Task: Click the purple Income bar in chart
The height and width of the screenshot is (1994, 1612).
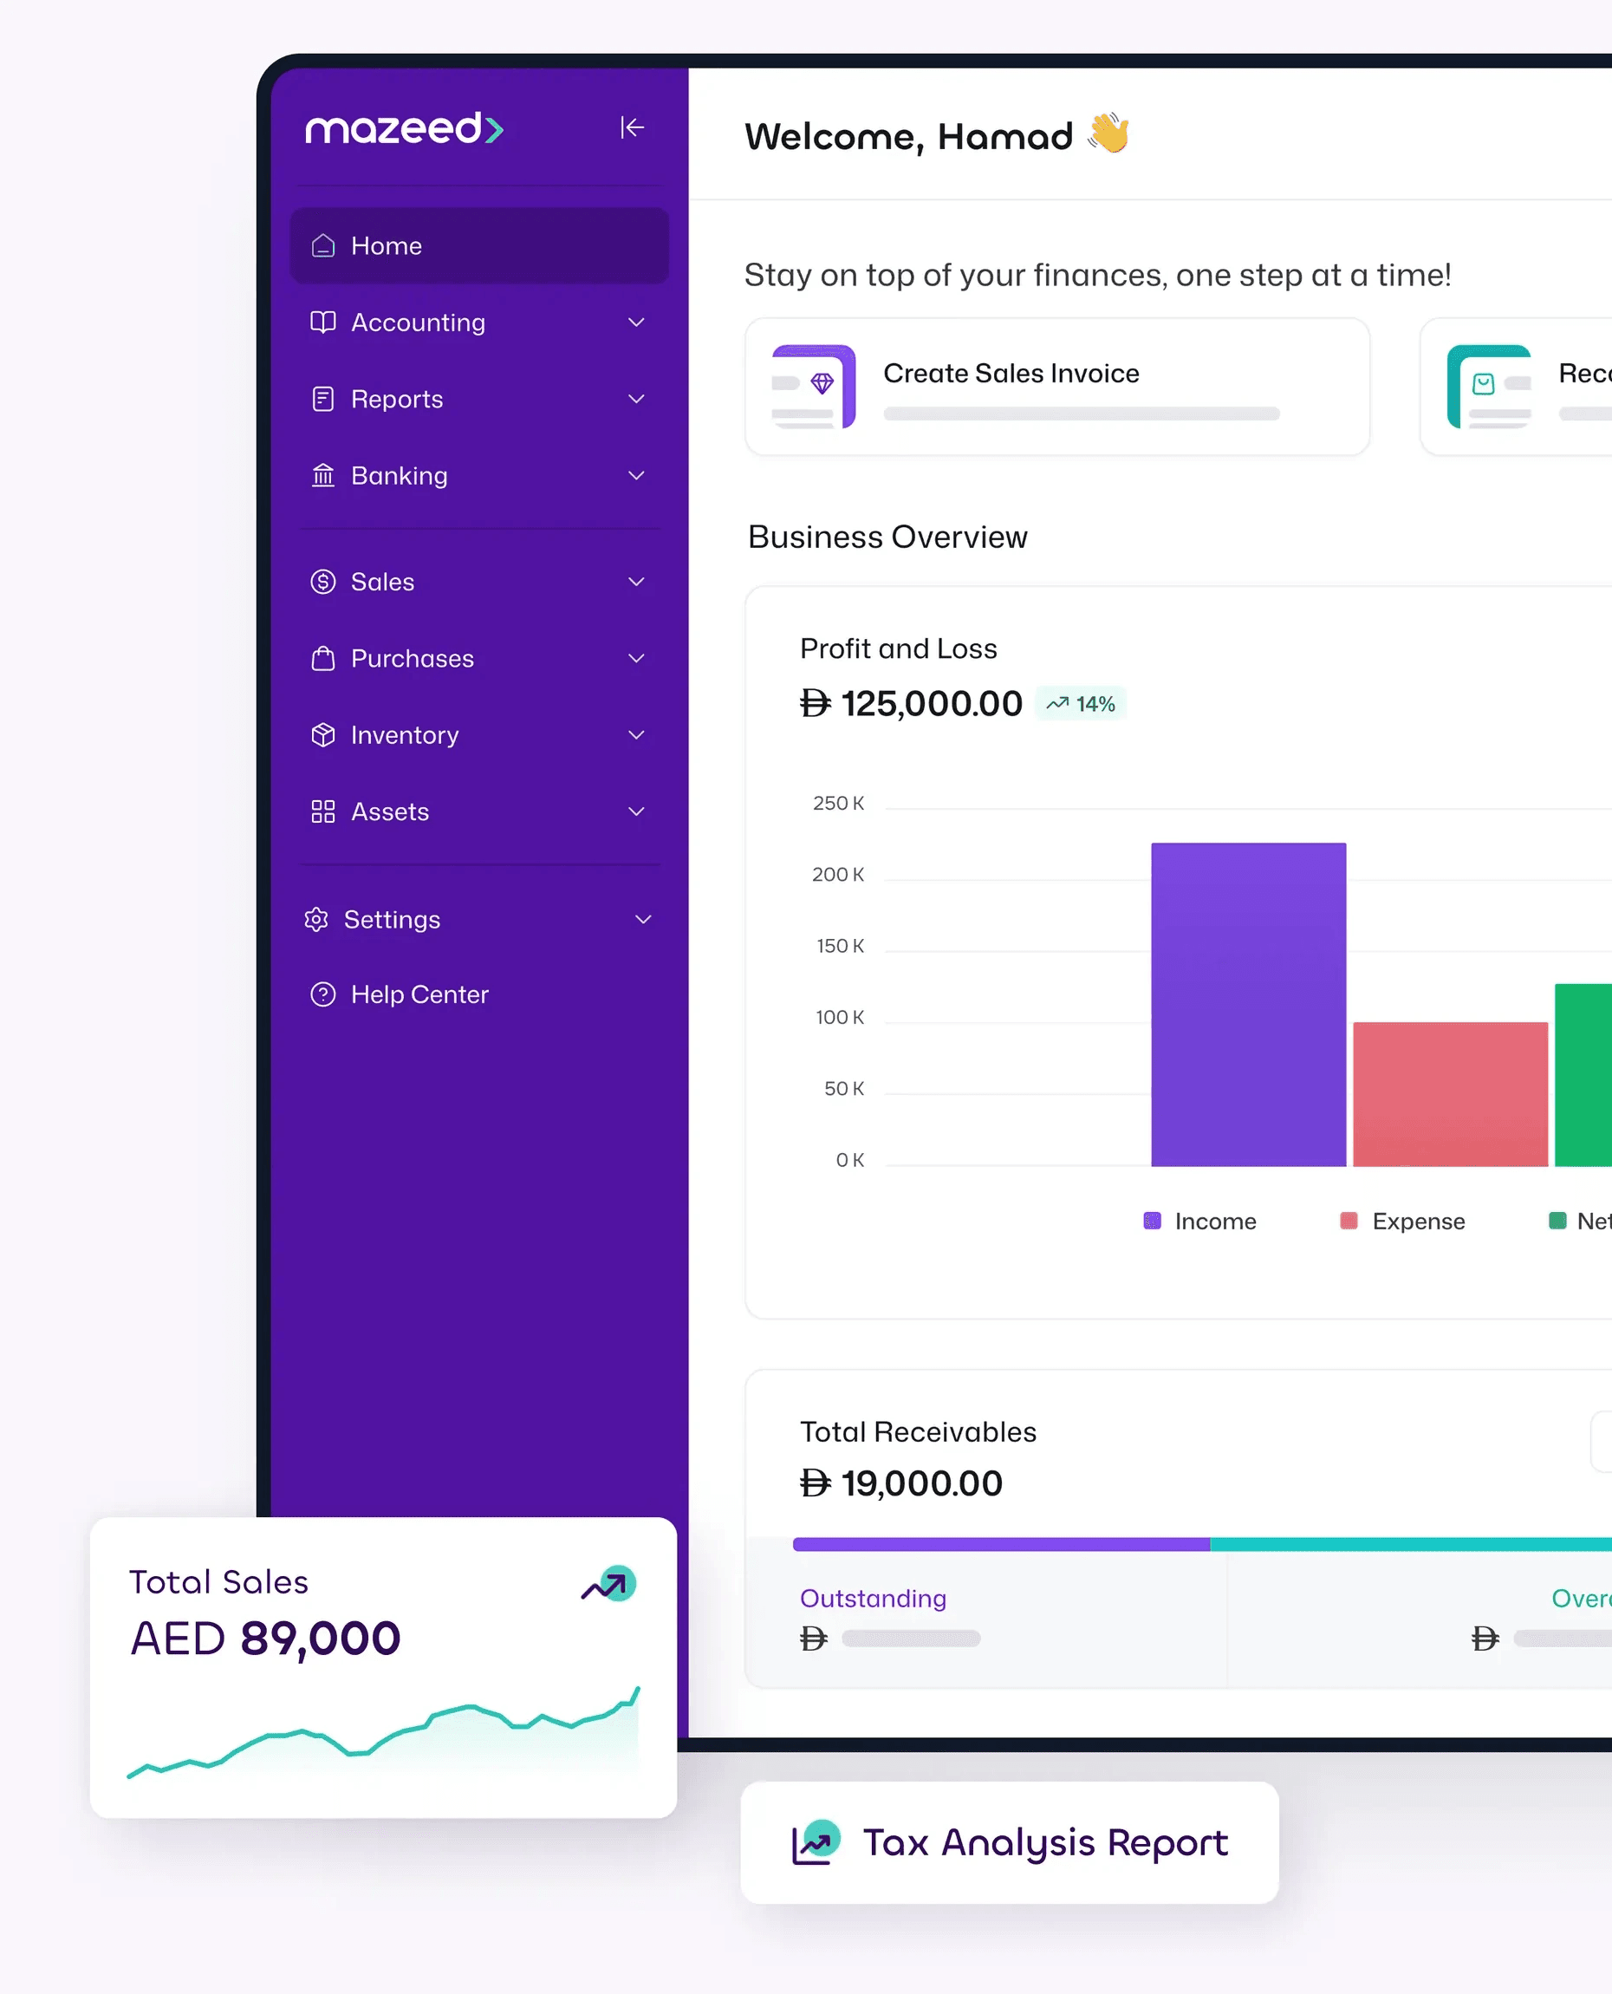Action: click(1248, 1003)
